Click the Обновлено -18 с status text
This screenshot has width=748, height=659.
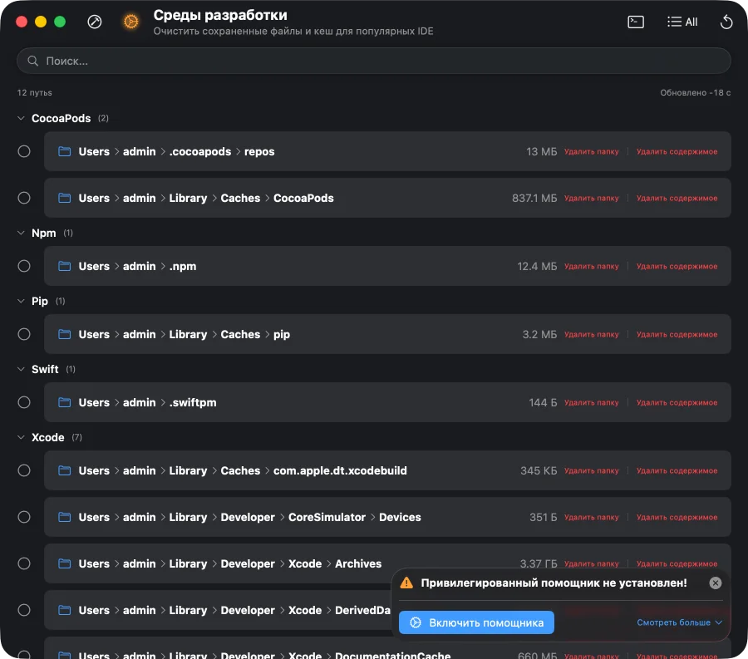(695, 92)
